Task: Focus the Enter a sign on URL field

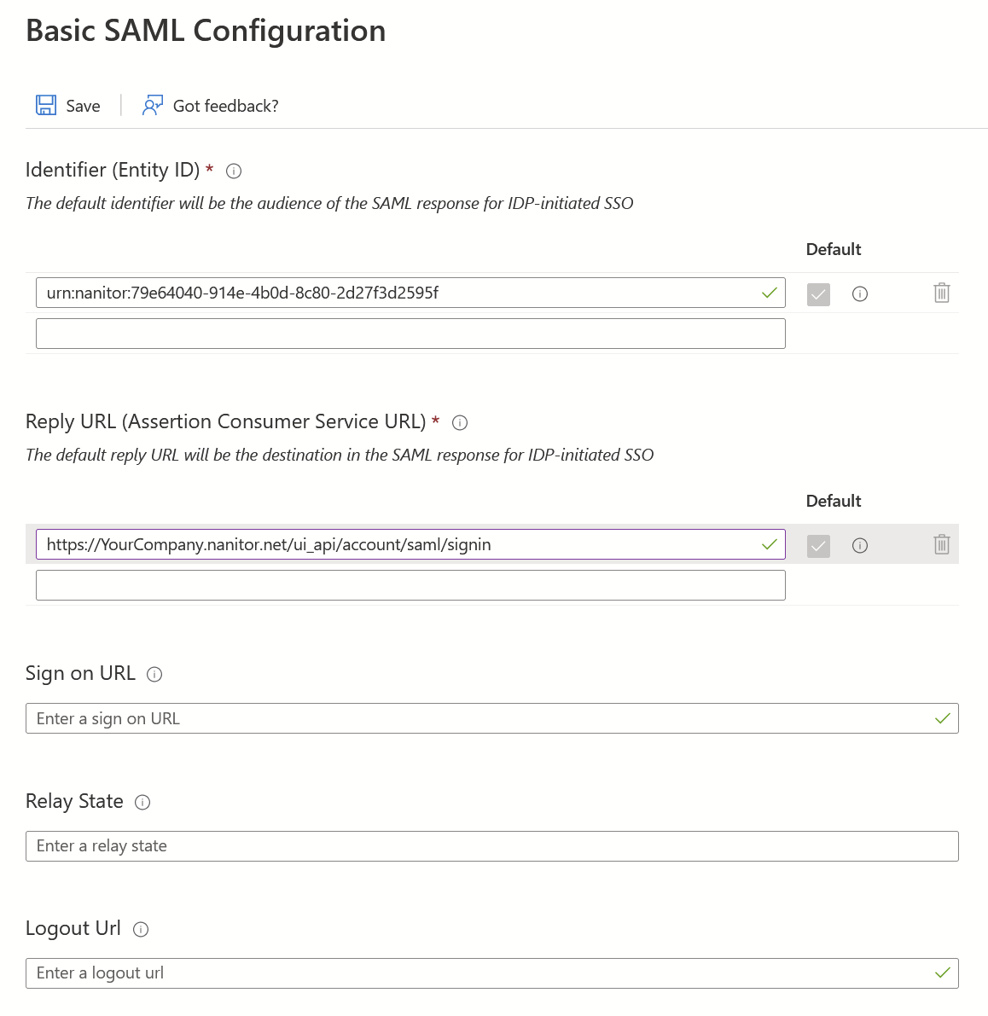Action: (478, 718)
